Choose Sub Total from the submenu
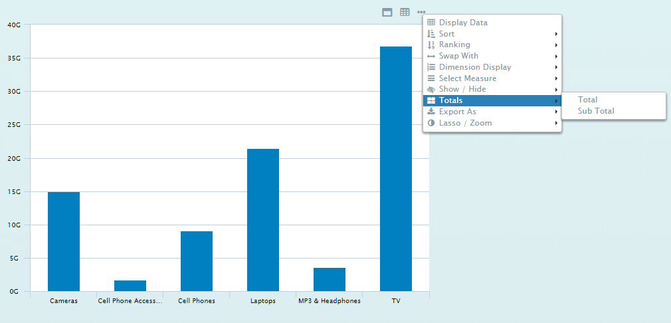This screenshot has width=671, height=323. tap(596, 111)
